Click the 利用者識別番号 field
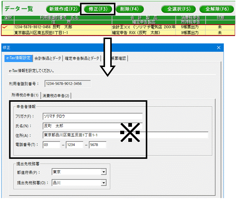236x199 pixels. click(68, 84)
